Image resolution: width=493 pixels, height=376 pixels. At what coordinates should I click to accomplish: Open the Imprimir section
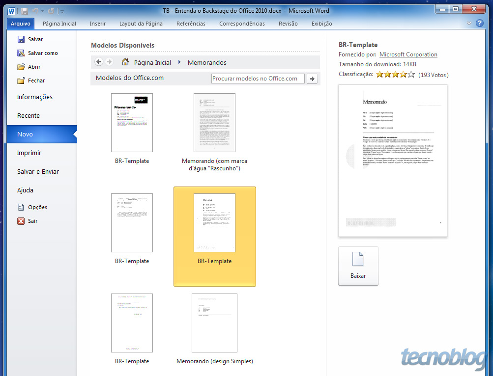(29, 153)
